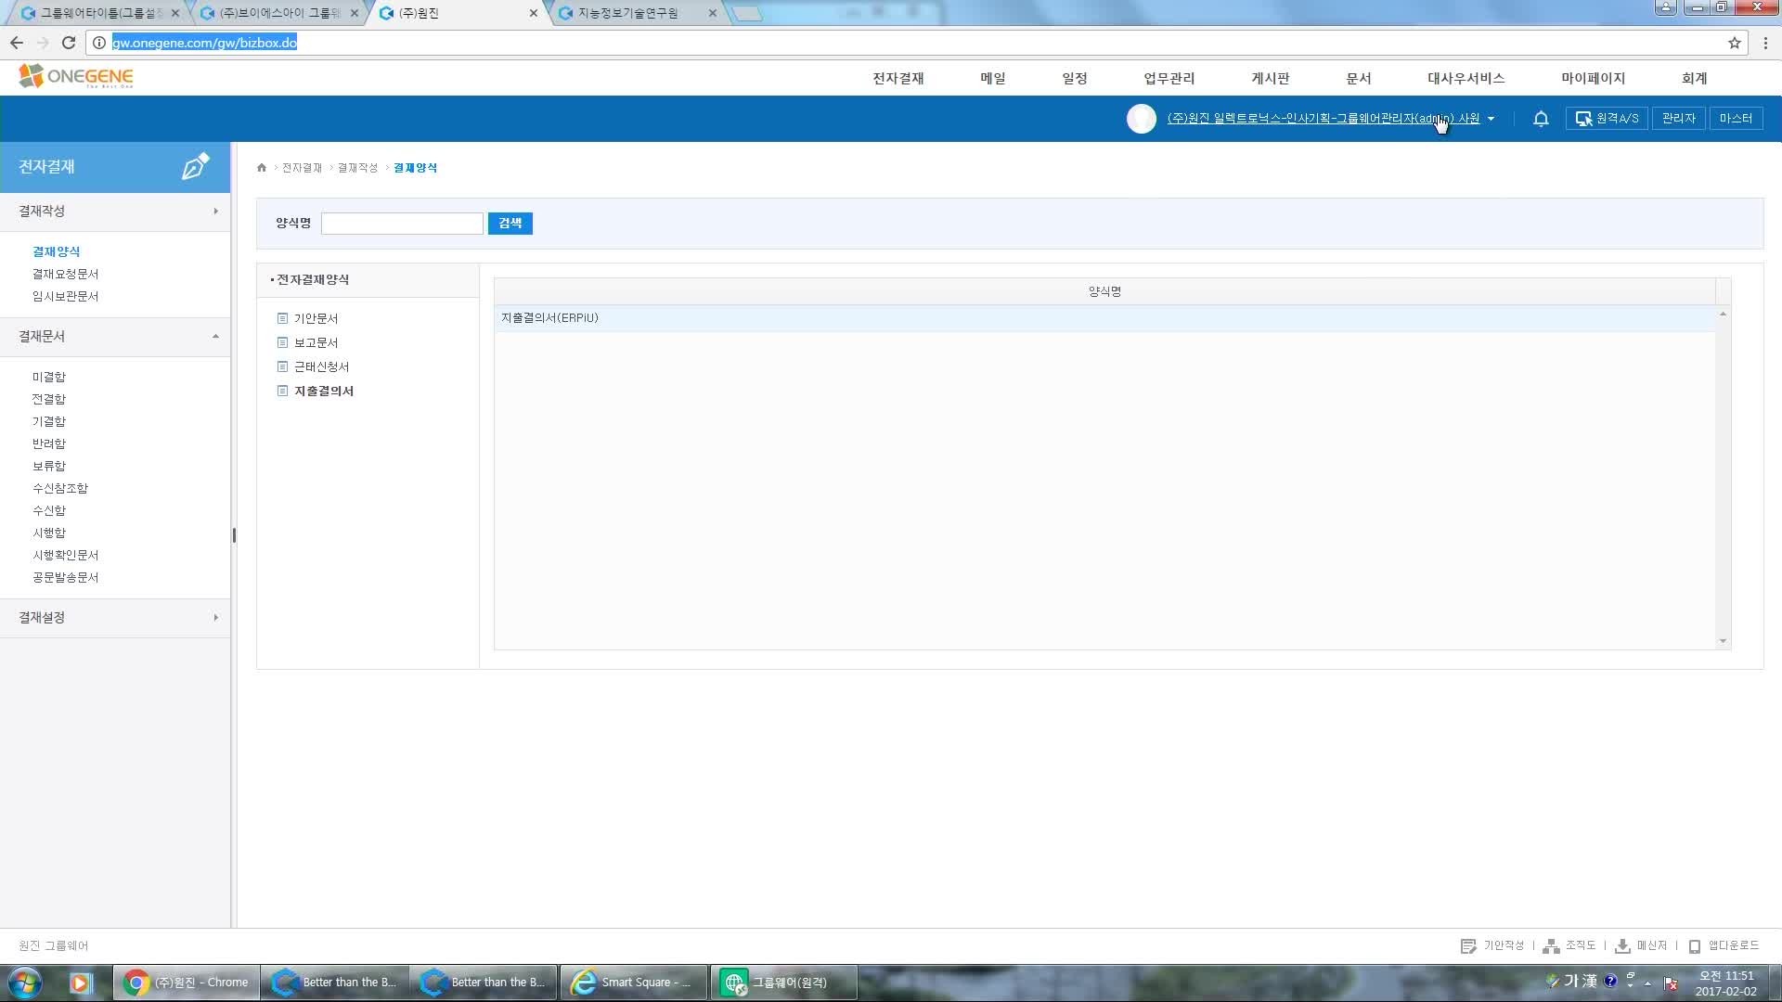The width and height of the screenshot is (1782, 1002).
Task: Open Chrome three-dot menu
Action: [1765, 43]
